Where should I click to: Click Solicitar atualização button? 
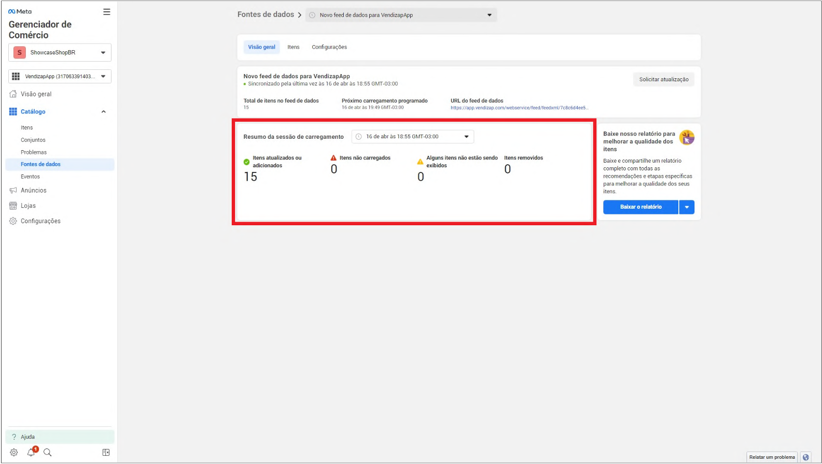pyautogui.click(x=663, y=79)
